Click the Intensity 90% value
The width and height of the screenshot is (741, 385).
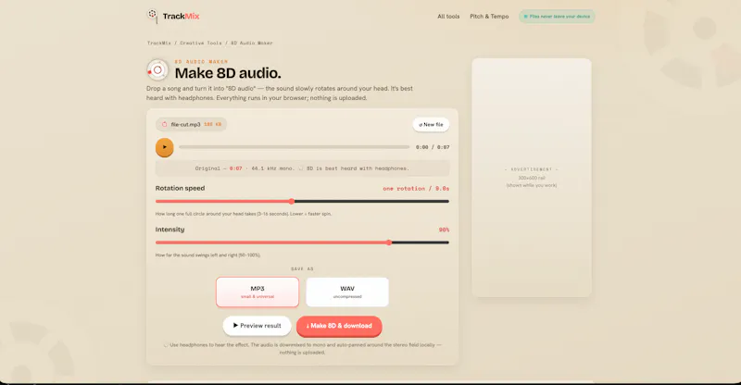[444, 230]
